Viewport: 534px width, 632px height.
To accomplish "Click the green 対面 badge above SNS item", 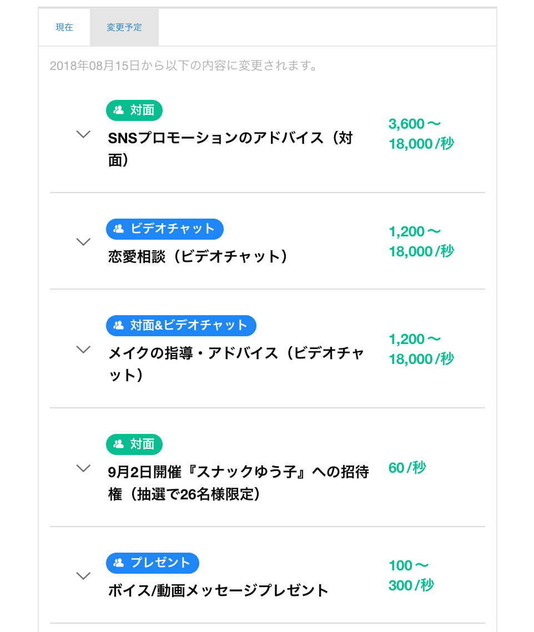I will (x=134, y=110).
